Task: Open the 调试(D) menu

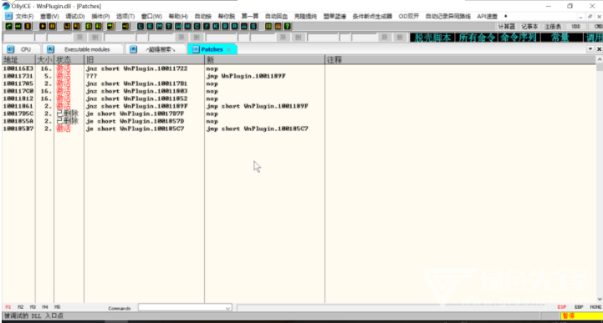Action: (x=75, y=17)
